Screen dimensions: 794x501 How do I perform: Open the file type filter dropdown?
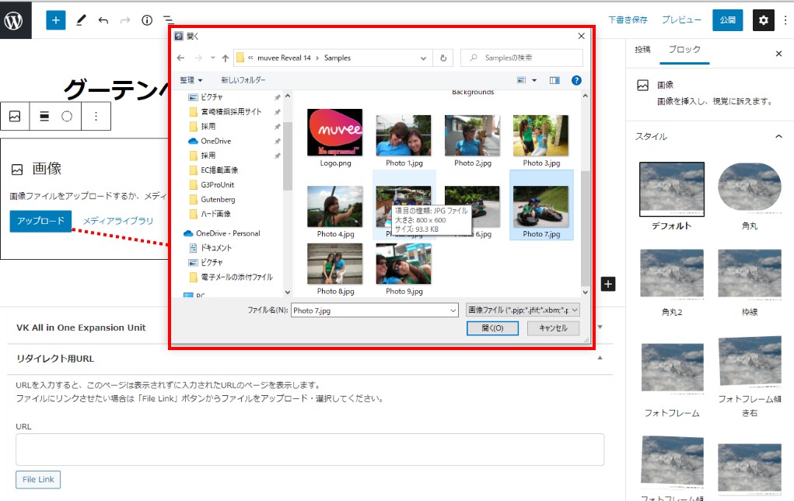point(523,310)
